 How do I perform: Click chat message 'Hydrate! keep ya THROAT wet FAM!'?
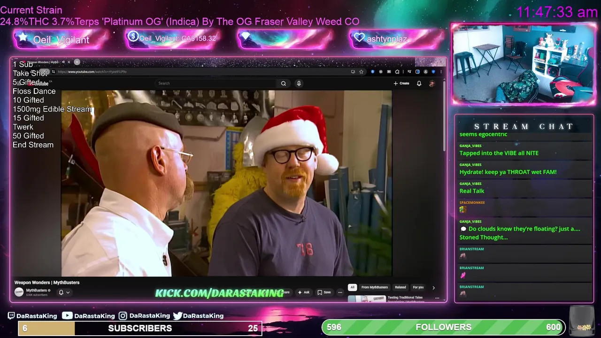pos(508,172)
